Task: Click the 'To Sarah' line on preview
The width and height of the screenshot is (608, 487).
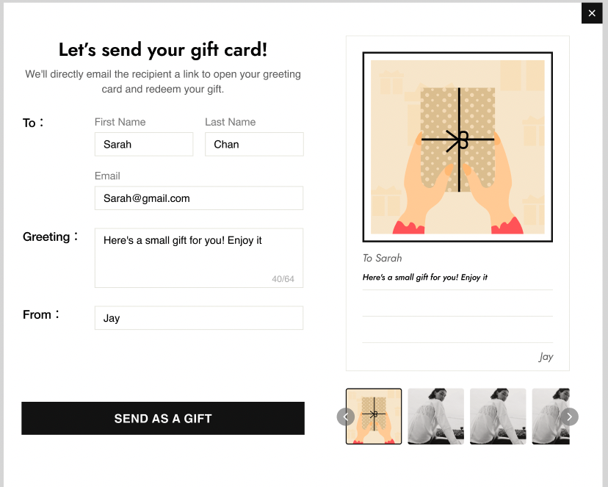Action: pos(383,259)
